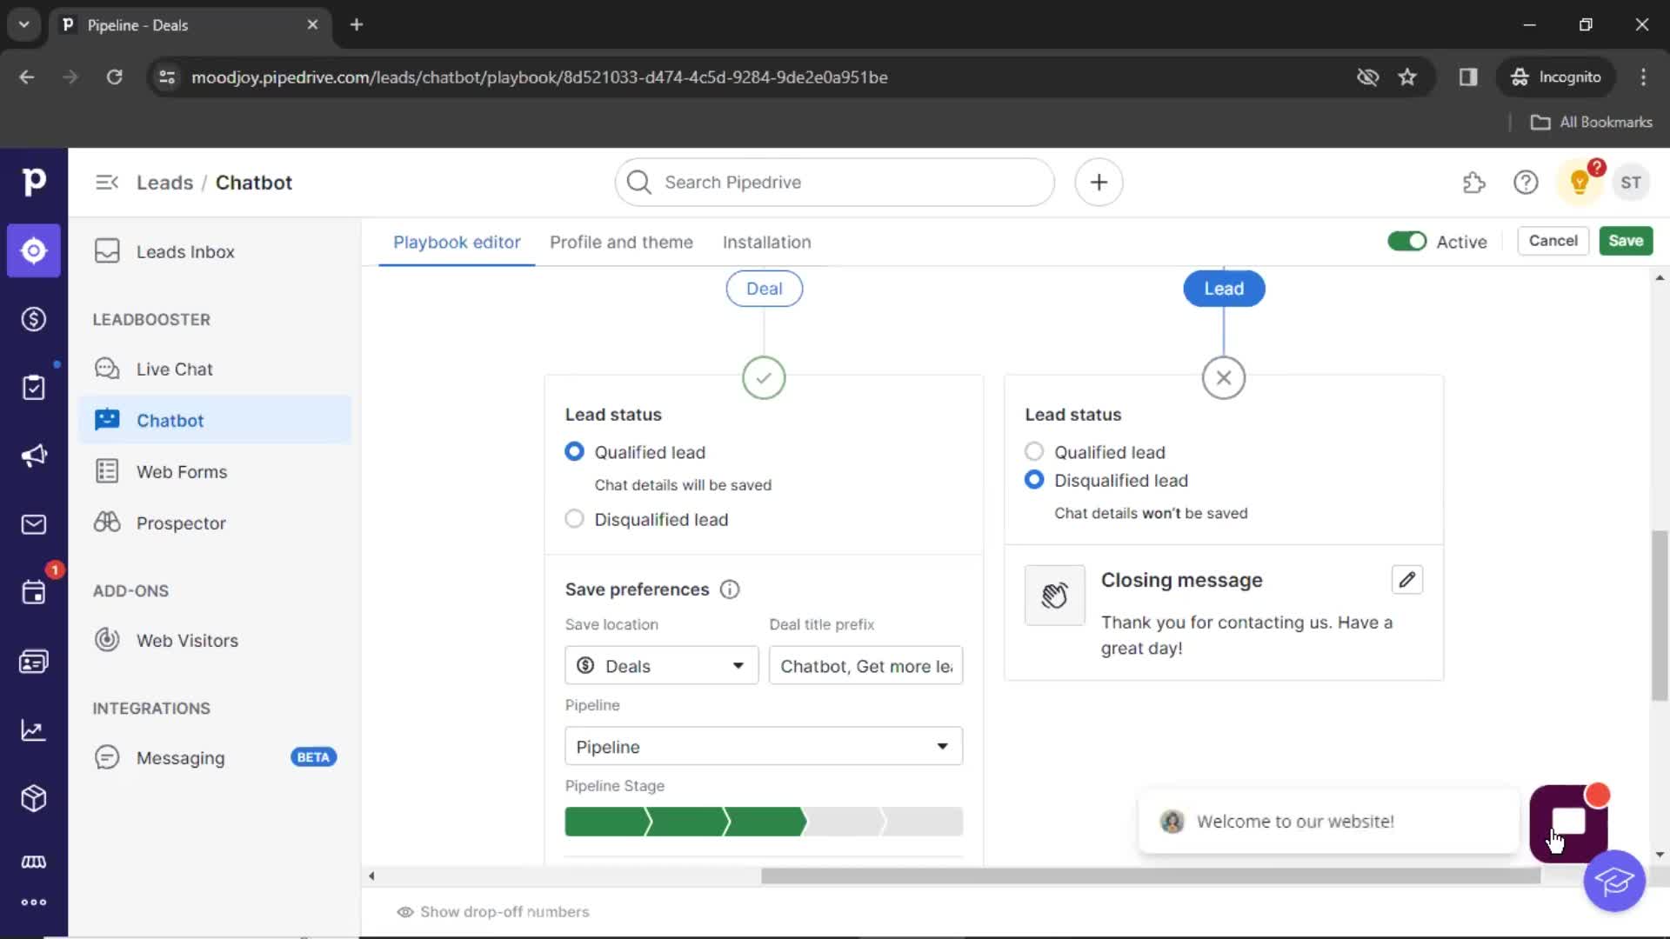Open the ST user profile avatar
1670x939 pixels.
(1631, 183)
